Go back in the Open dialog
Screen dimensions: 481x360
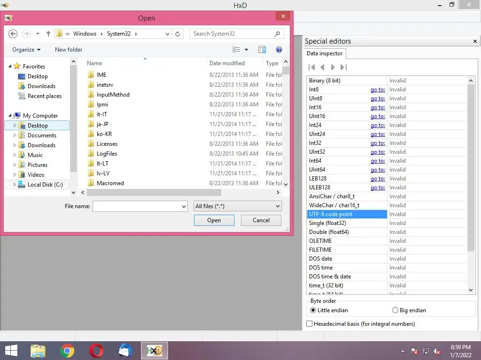pyautogui.click(x=13, y=34)
